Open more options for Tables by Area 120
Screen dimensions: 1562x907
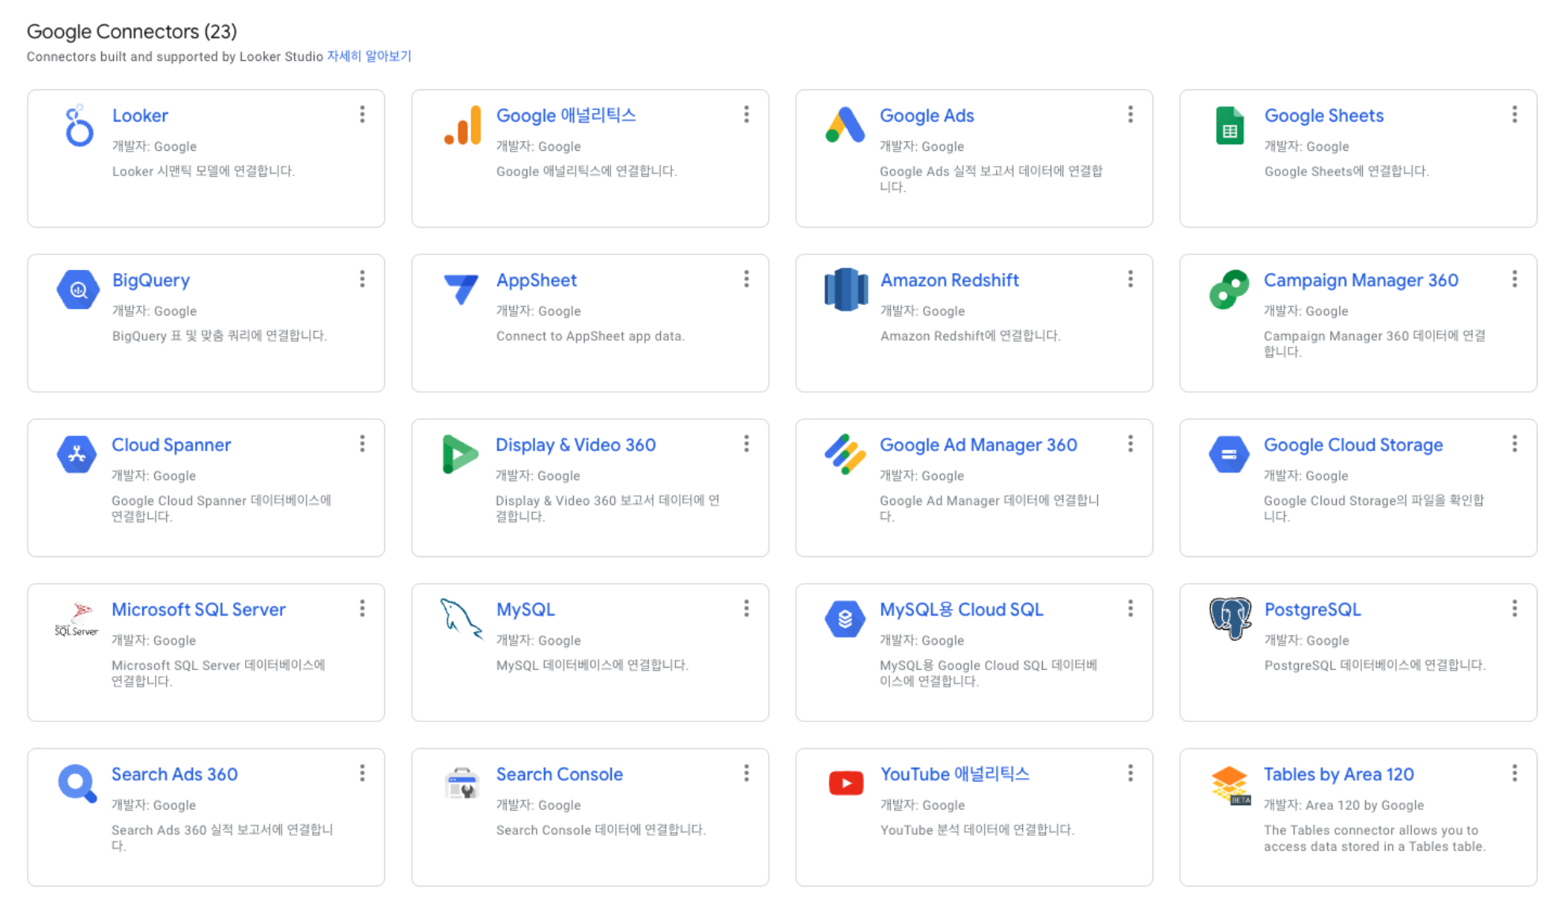1514,773
